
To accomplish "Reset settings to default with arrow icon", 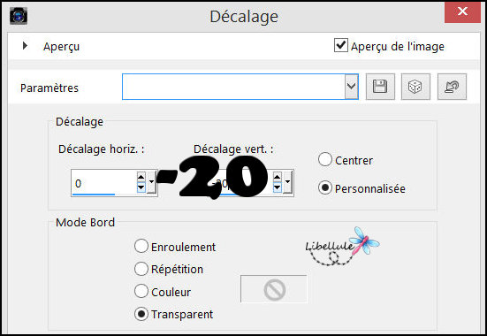I will [452, 87].
